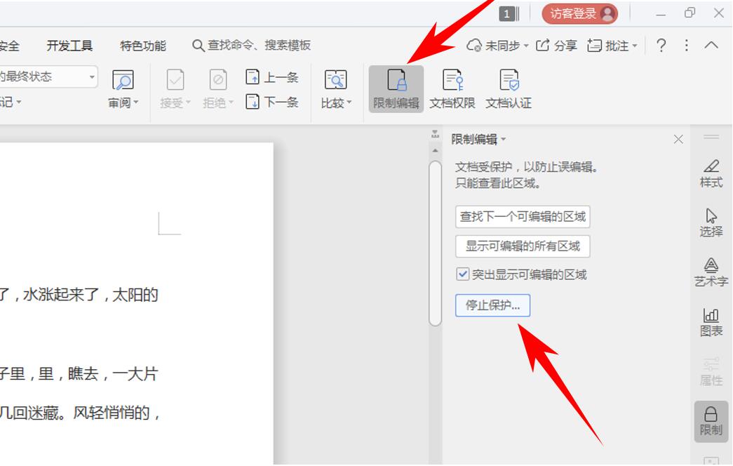Expand the 拒绝 dropdown arrow

click(231, 102)
